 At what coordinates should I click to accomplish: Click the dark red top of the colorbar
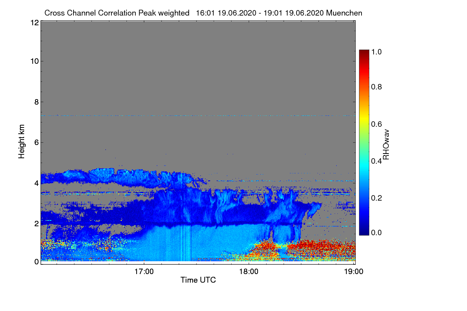click(364, 52)
